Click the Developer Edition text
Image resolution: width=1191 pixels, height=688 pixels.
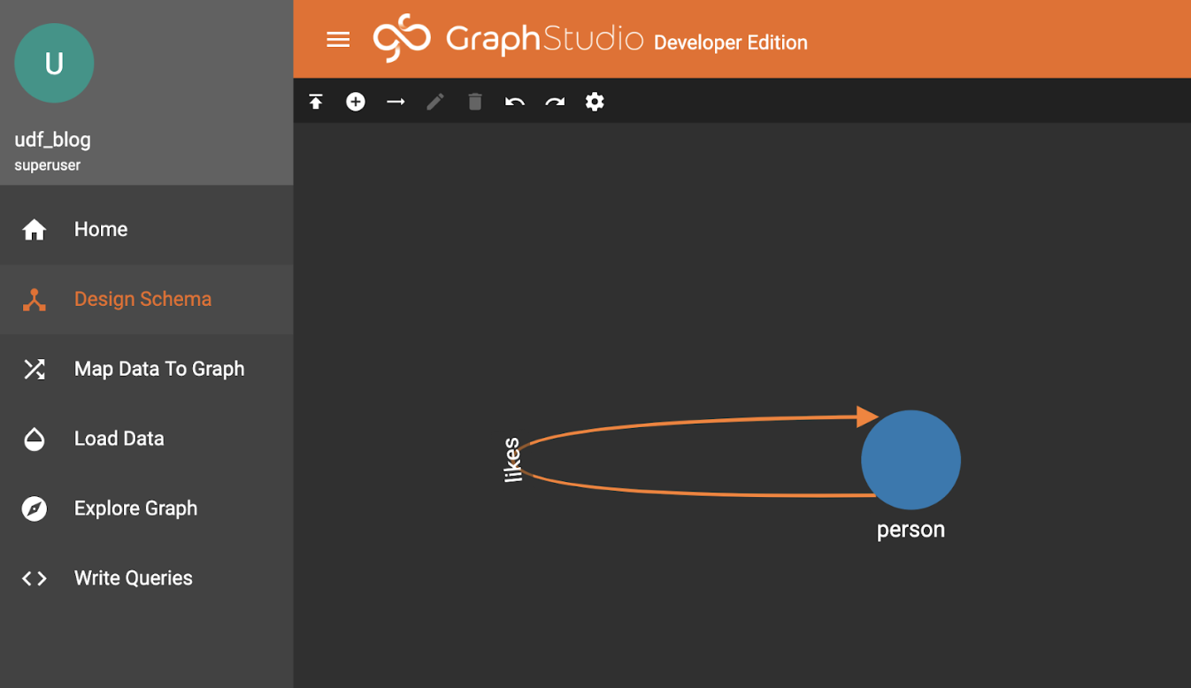tap(730, 42)
